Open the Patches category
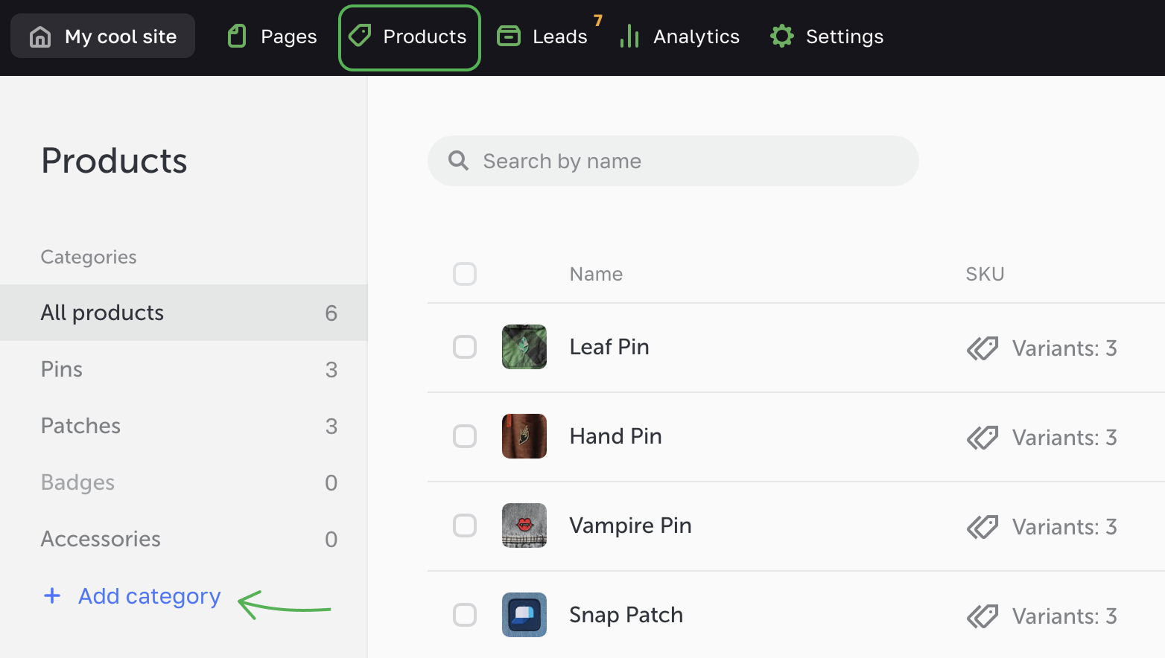 point(80,426)
